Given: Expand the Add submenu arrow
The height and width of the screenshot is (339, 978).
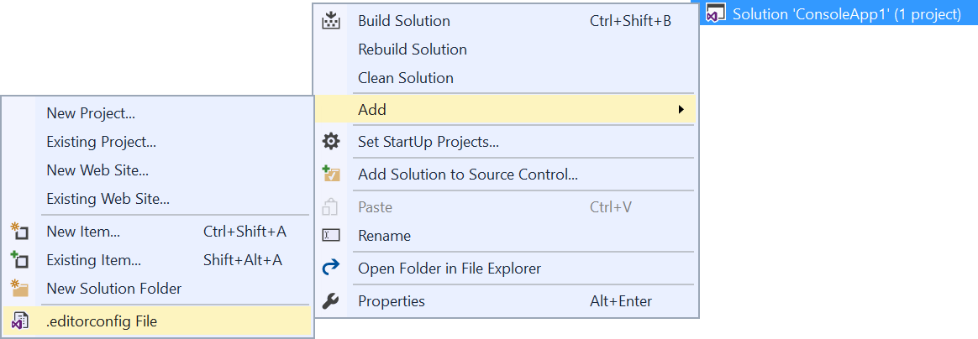Looking at the screenshot, I should click(x=681, y=110).
